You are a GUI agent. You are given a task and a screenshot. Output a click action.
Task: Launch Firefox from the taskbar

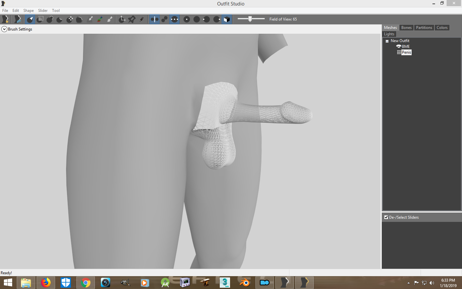(x=46, y=283)
